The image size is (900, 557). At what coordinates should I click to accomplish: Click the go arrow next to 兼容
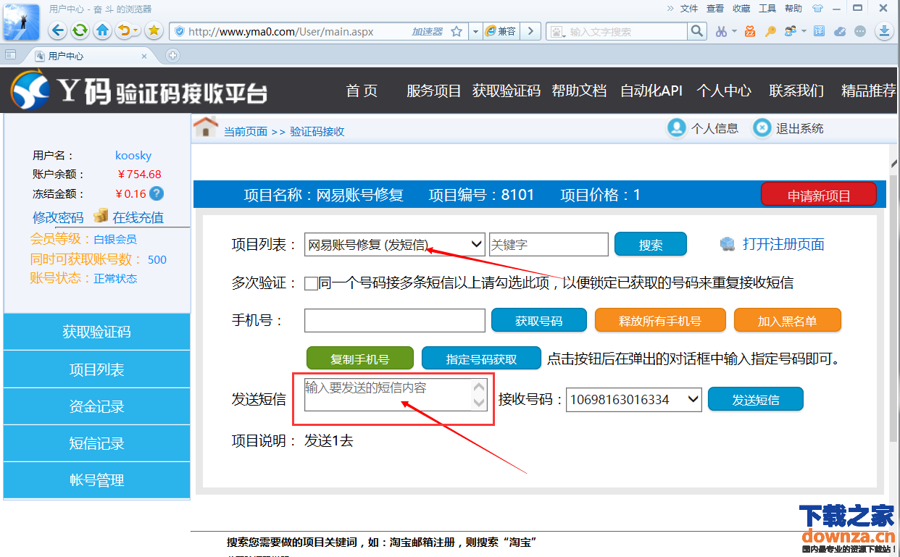tap(530, 32)
